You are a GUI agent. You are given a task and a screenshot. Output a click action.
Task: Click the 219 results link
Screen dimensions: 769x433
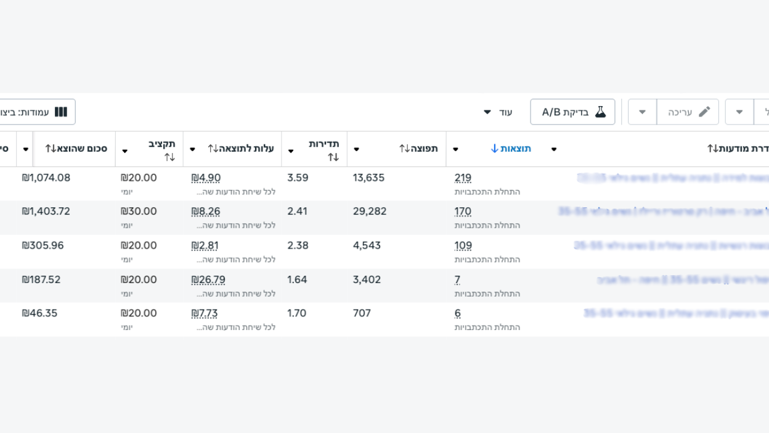click(463, 178)
